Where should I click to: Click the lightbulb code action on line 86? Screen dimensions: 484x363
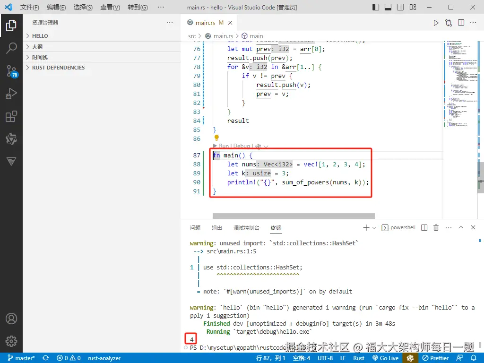(x=216, y=138)
